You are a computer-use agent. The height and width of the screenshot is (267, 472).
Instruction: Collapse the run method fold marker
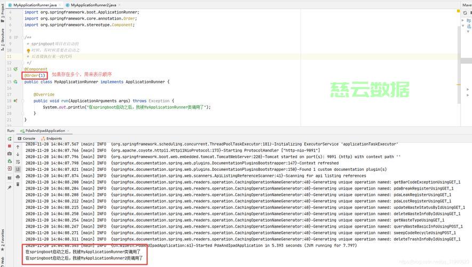tap(23, 100)
